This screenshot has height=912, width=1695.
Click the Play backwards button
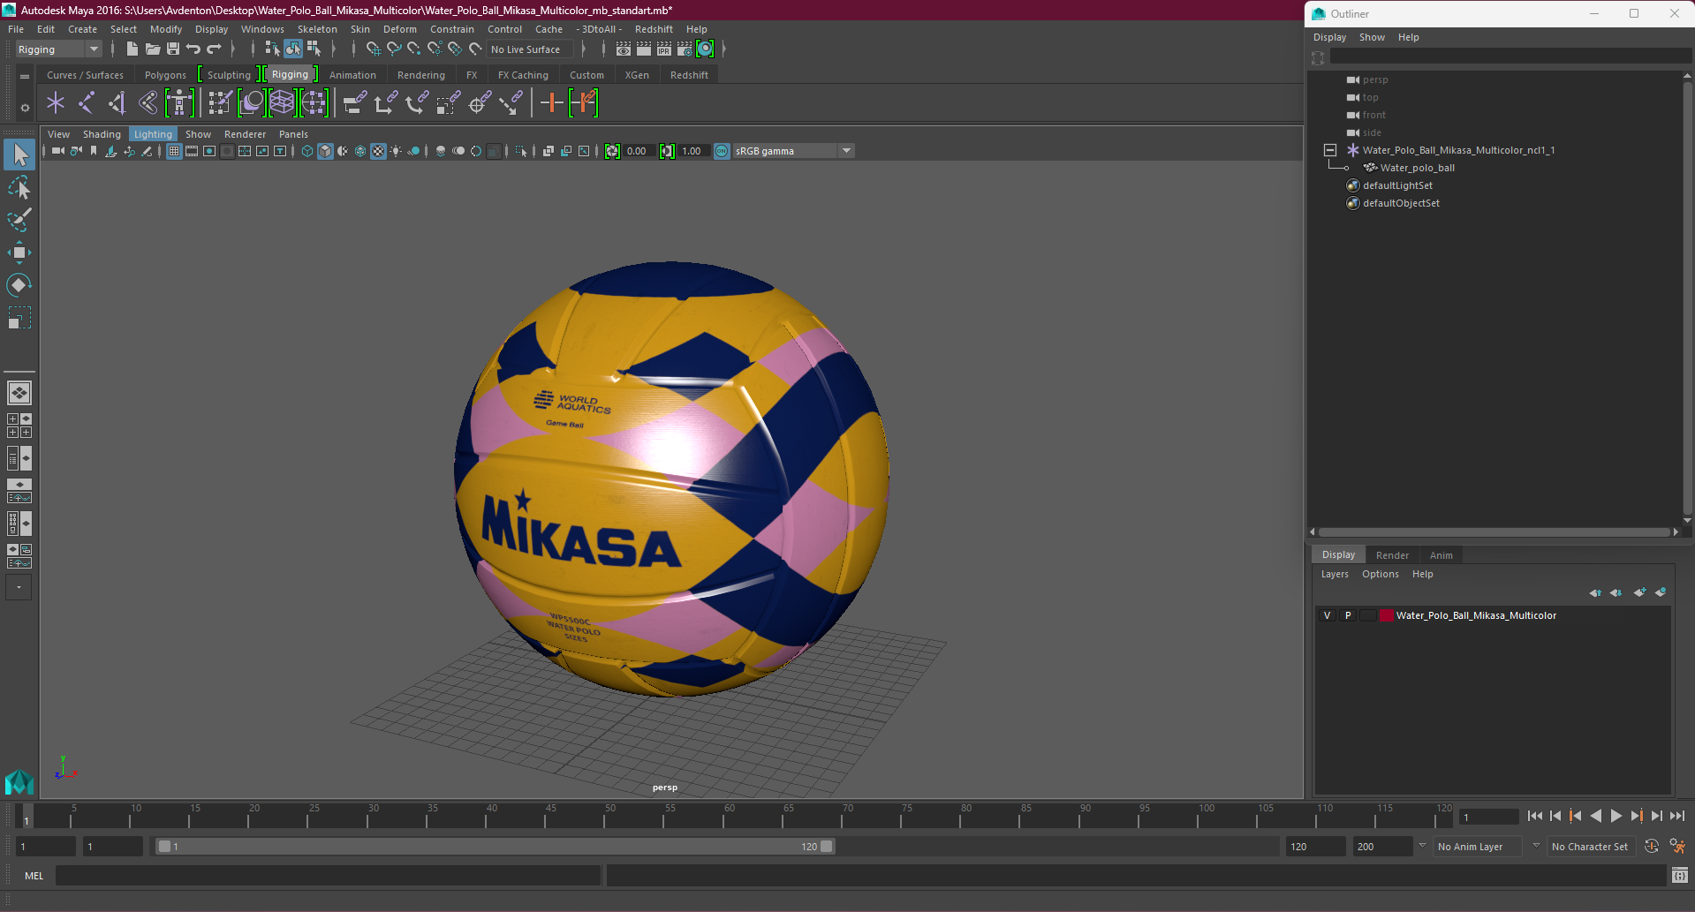pos(1595,816)
